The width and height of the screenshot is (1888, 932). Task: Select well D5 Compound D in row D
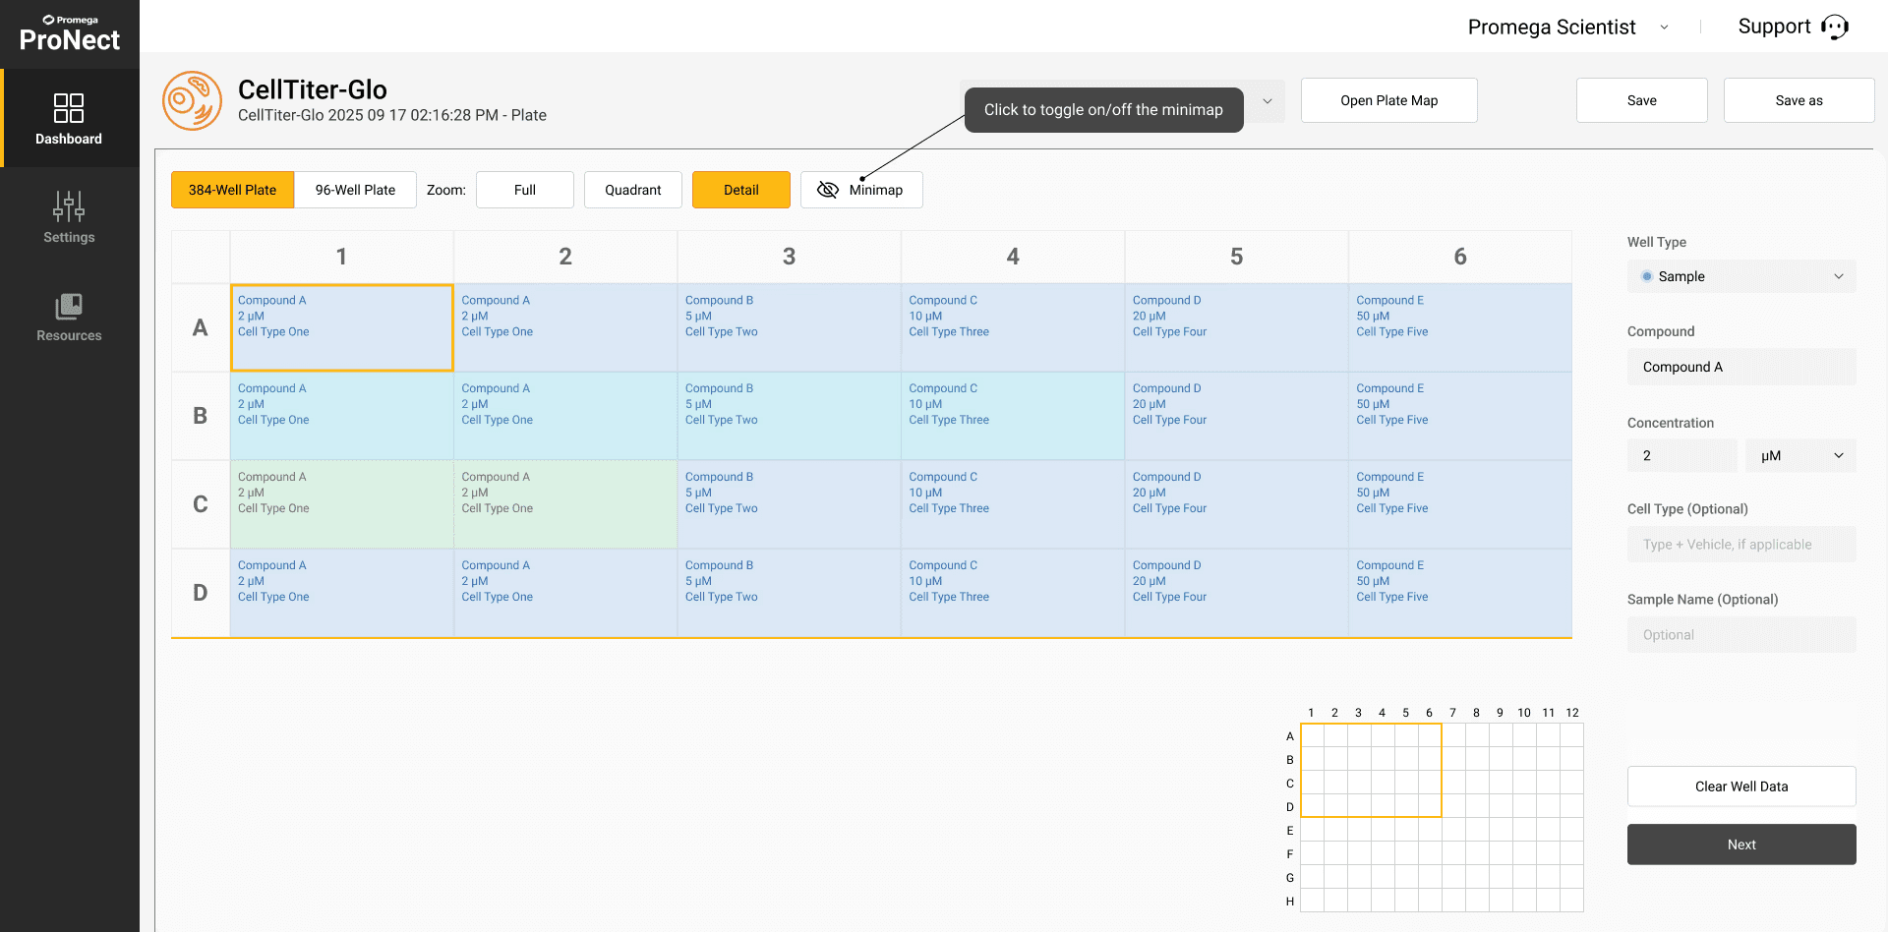(1236, 593)
